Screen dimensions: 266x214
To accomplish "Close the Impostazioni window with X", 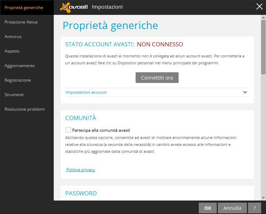I will [259, 7].
